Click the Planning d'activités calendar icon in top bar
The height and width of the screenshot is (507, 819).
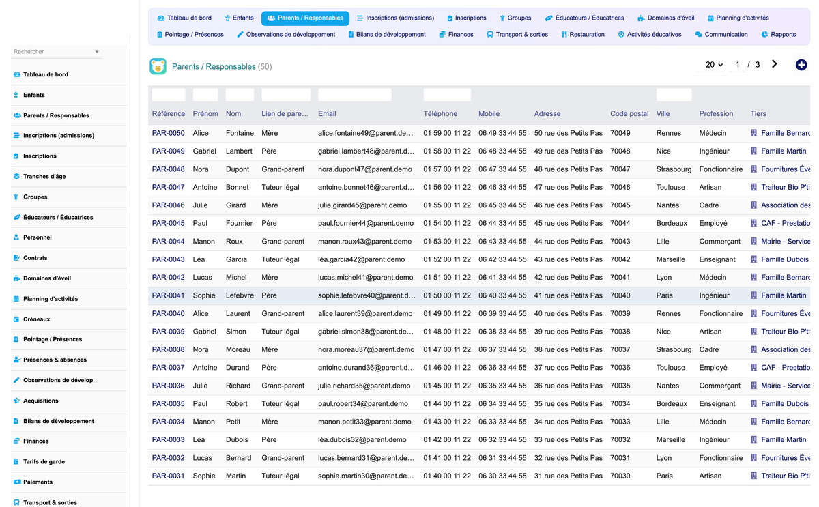[710, 18]
